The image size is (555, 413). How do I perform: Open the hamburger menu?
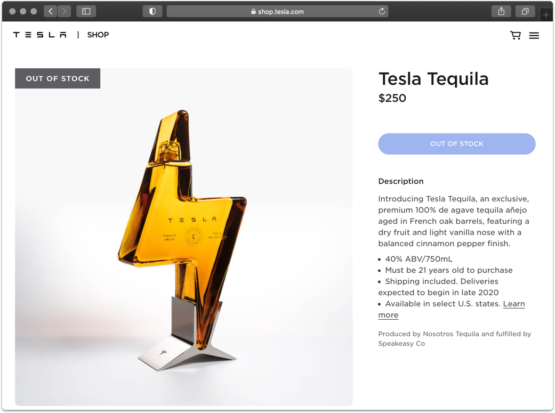pyautogui.click(x=534, y=35)
